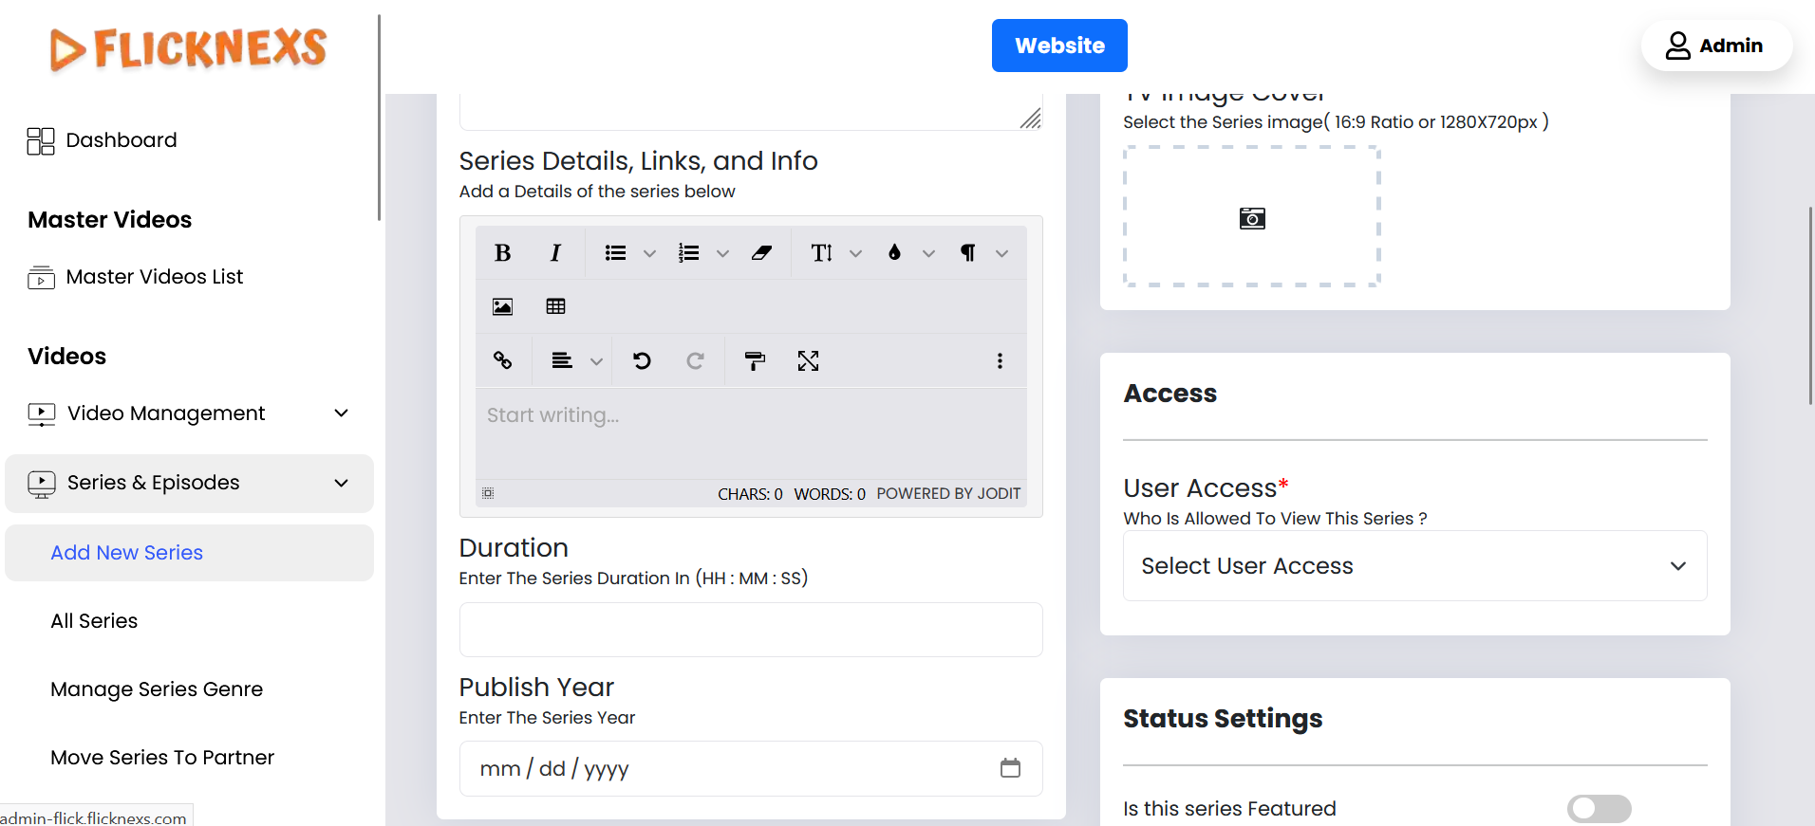Toggle bold formatting in editor
The width and height of the screenshot is (1815, 826).
point(503,253)
